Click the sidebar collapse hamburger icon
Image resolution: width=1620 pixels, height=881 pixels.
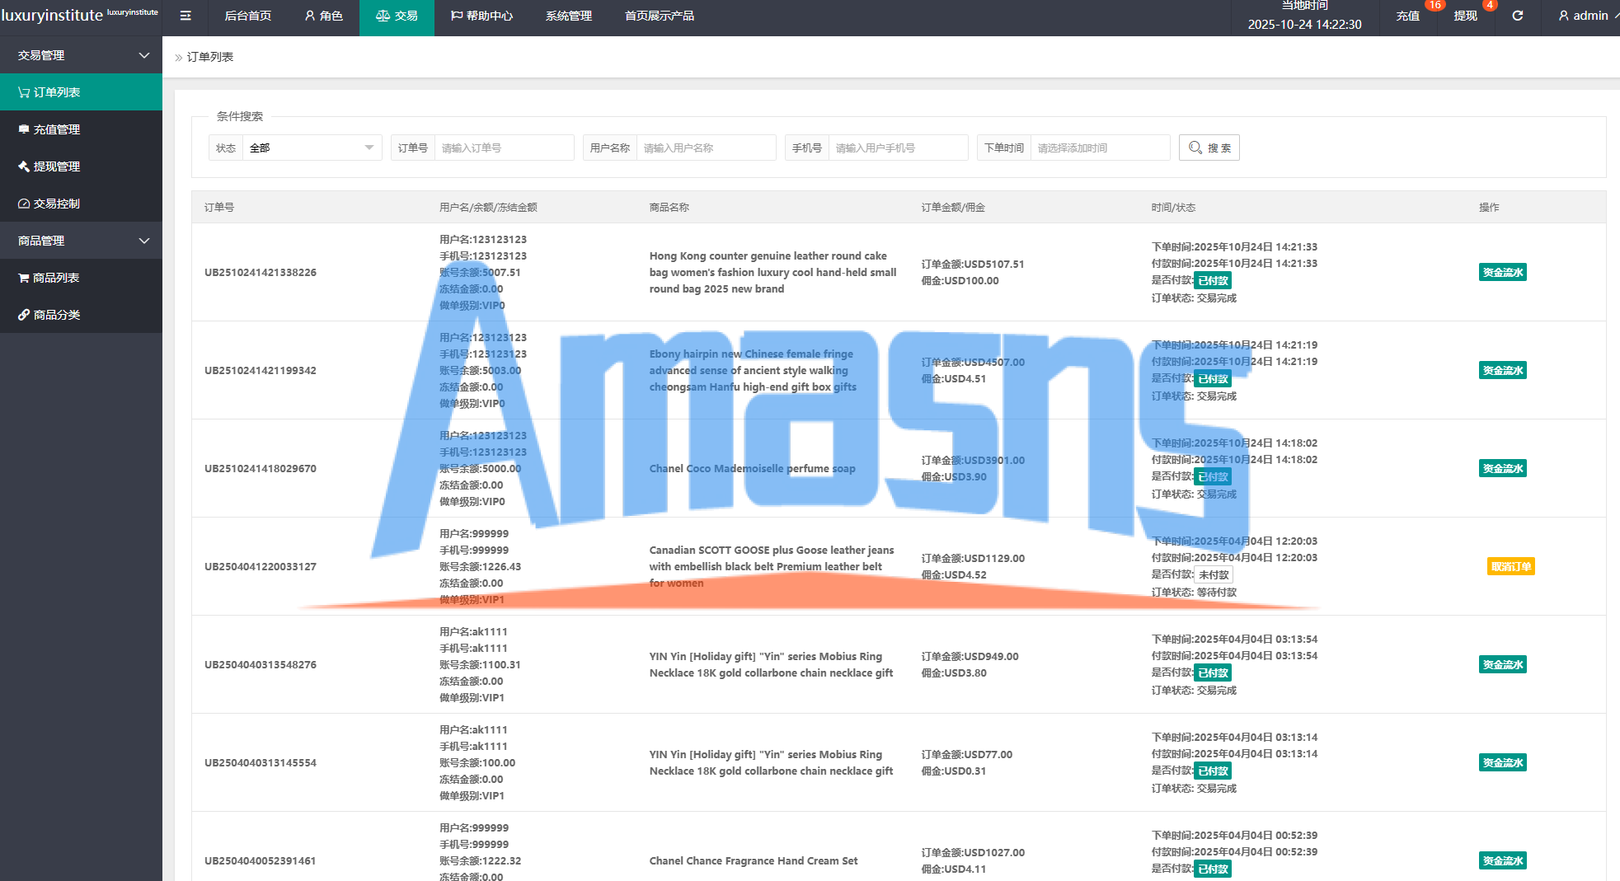click(185, 16)
